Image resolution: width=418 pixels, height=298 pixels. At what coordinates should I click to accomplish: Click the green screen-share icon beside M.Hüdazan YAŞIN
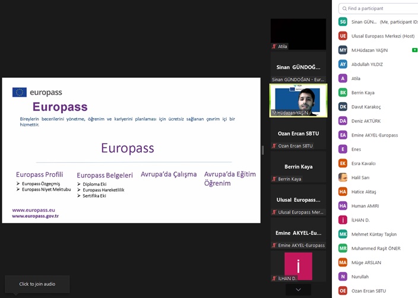pos(414,50)
